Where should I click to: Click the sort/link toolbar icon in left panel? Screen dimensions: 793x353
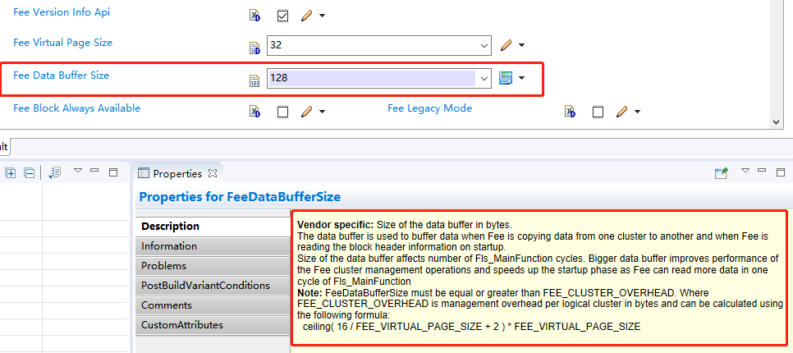point(55,173)
